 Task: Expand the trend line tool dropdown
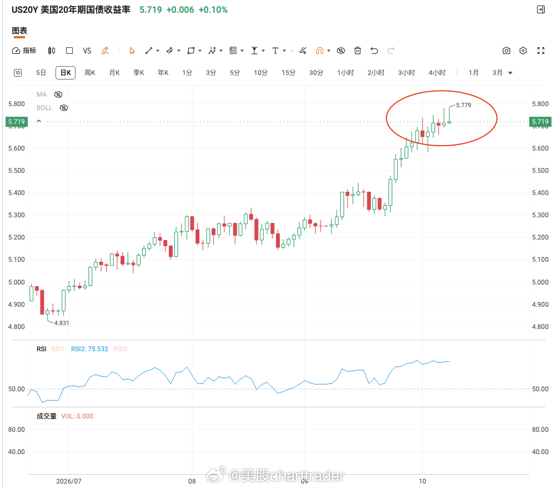pyautogui.click(x=158, y=51)
